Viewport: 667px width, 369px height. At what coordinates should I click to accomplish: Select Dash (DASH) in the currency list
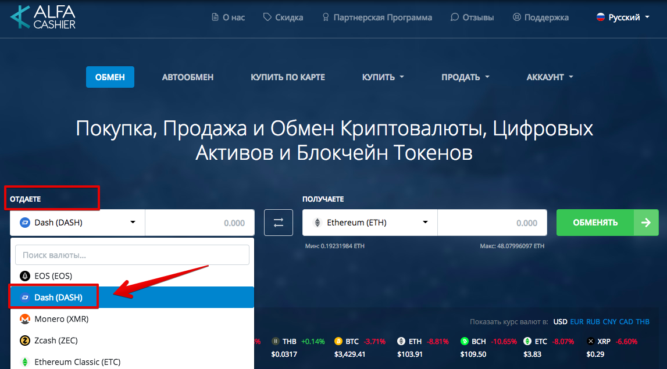(x=132, y=297)
